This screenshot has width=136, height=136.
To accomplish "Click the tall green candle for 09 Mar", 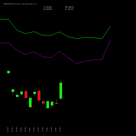I will (30, 103).
